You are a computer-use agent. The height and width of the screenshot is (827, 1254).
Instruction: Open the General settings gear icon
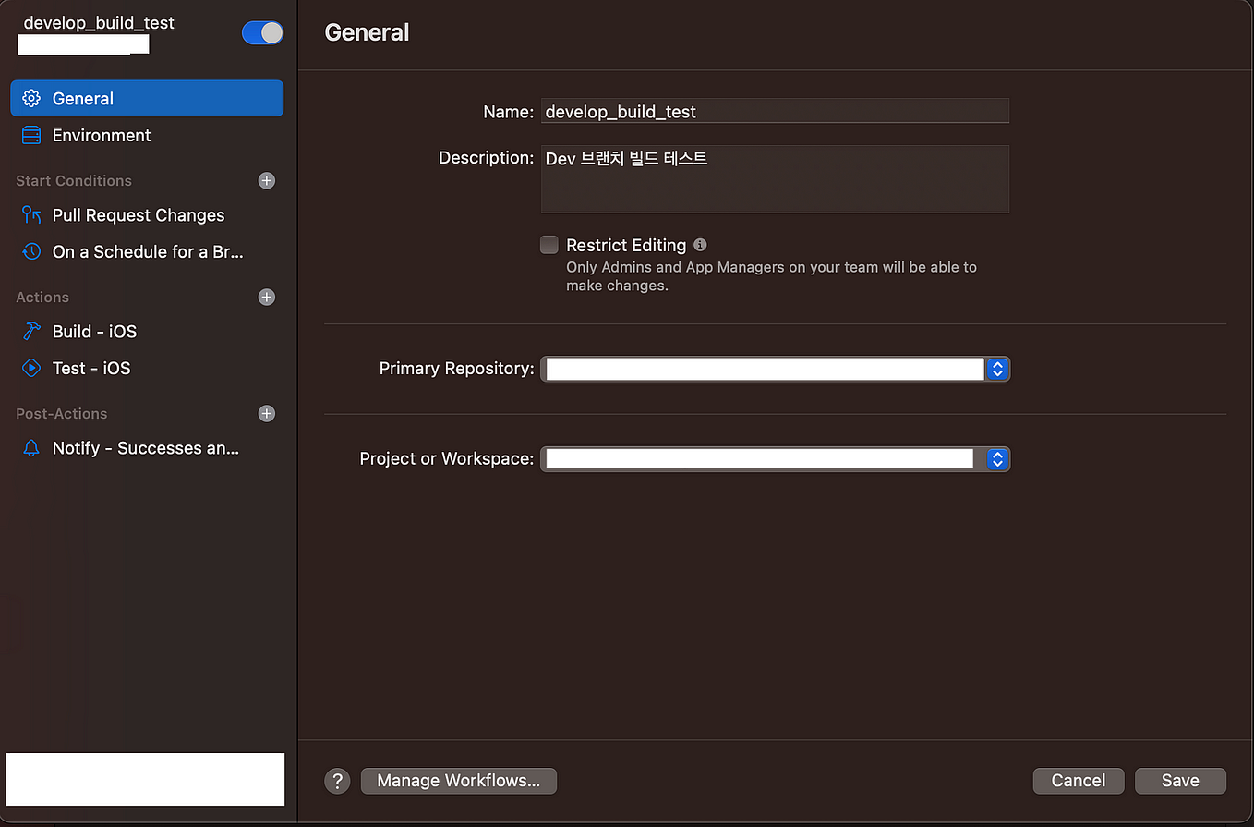(x=32, y=98)
